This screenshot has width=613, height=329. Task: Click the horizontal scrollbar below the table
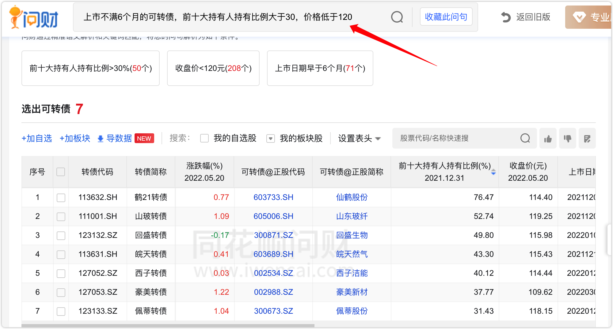coord(168,326)
